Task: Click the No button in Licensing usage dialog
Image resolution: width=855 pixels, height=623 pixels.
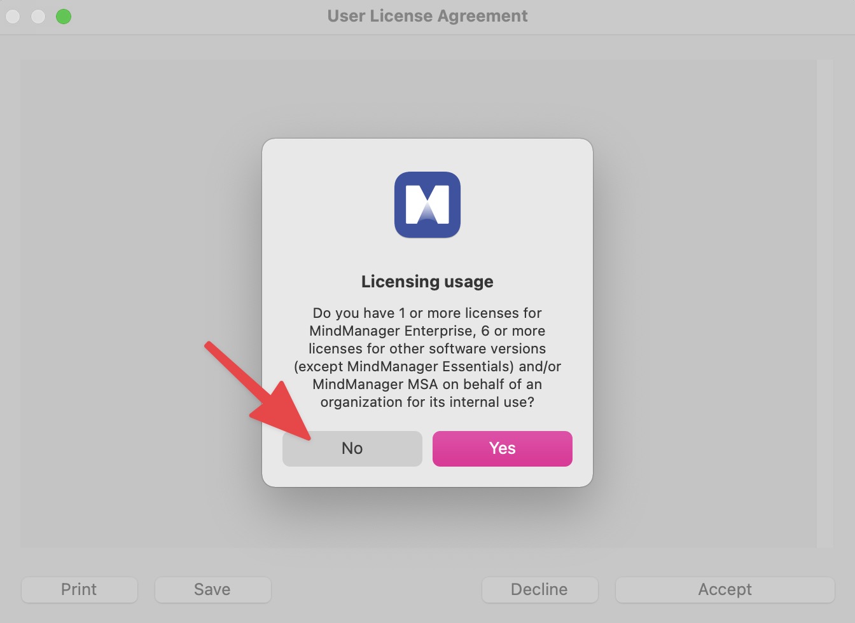Action: (352, 449)
